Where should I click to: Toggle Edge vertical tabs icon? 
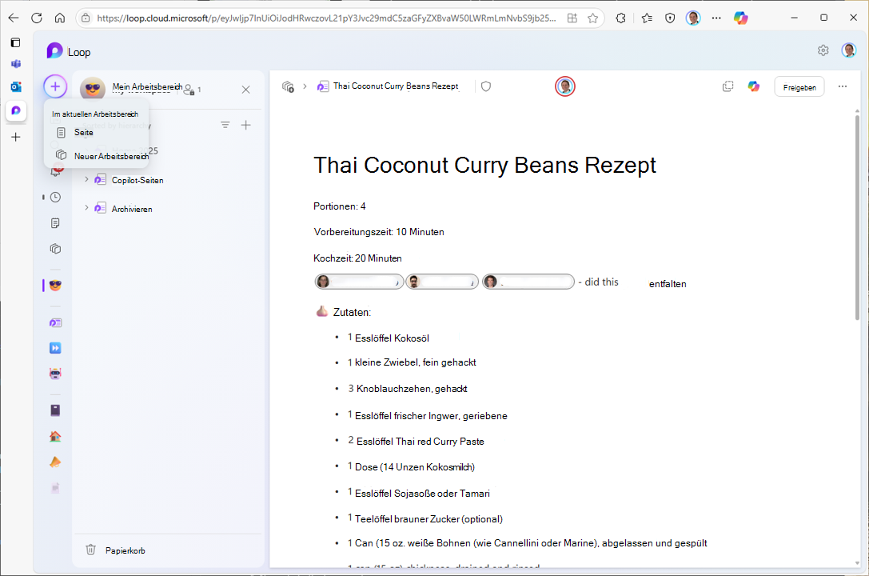click(x=15, y=42)
